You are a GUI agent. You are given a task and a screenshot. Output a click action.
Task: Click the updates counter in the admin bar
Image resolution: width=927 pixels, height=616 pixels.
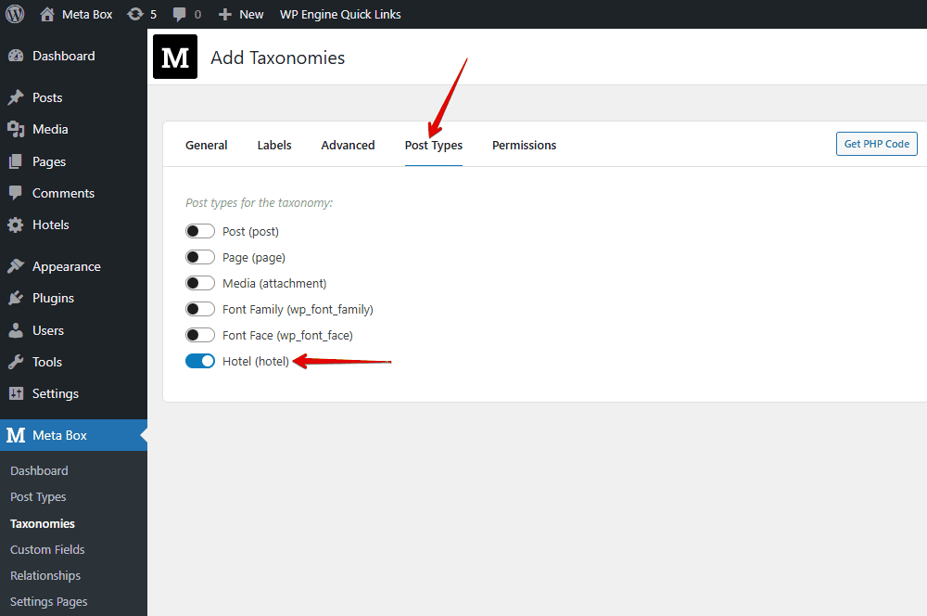(142, 14)
